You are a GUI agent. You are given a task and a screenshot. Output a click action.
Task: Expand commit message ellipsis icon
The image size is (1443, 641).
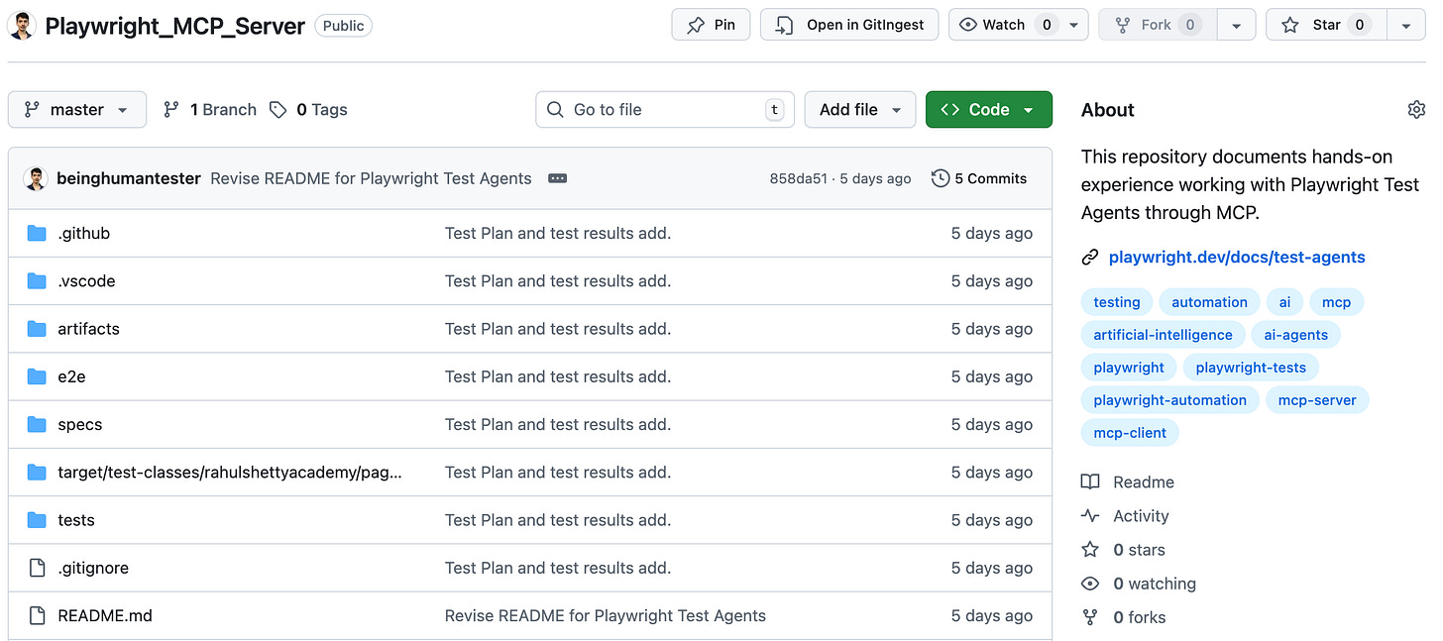(557, 178)
